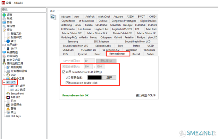Click the 查找 search box
The image size is (218, 139).
(x=24, y=10)
